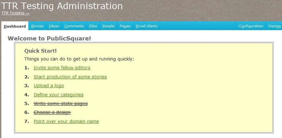
Task: Click struck-through 'Write some static pages'
Action: tap(61, 104)
